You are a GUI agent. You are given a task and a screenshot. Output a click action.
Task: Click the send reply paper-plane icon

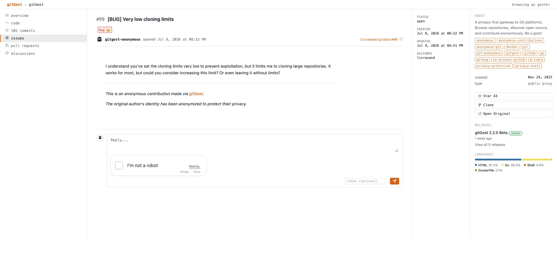pos(394,181)
